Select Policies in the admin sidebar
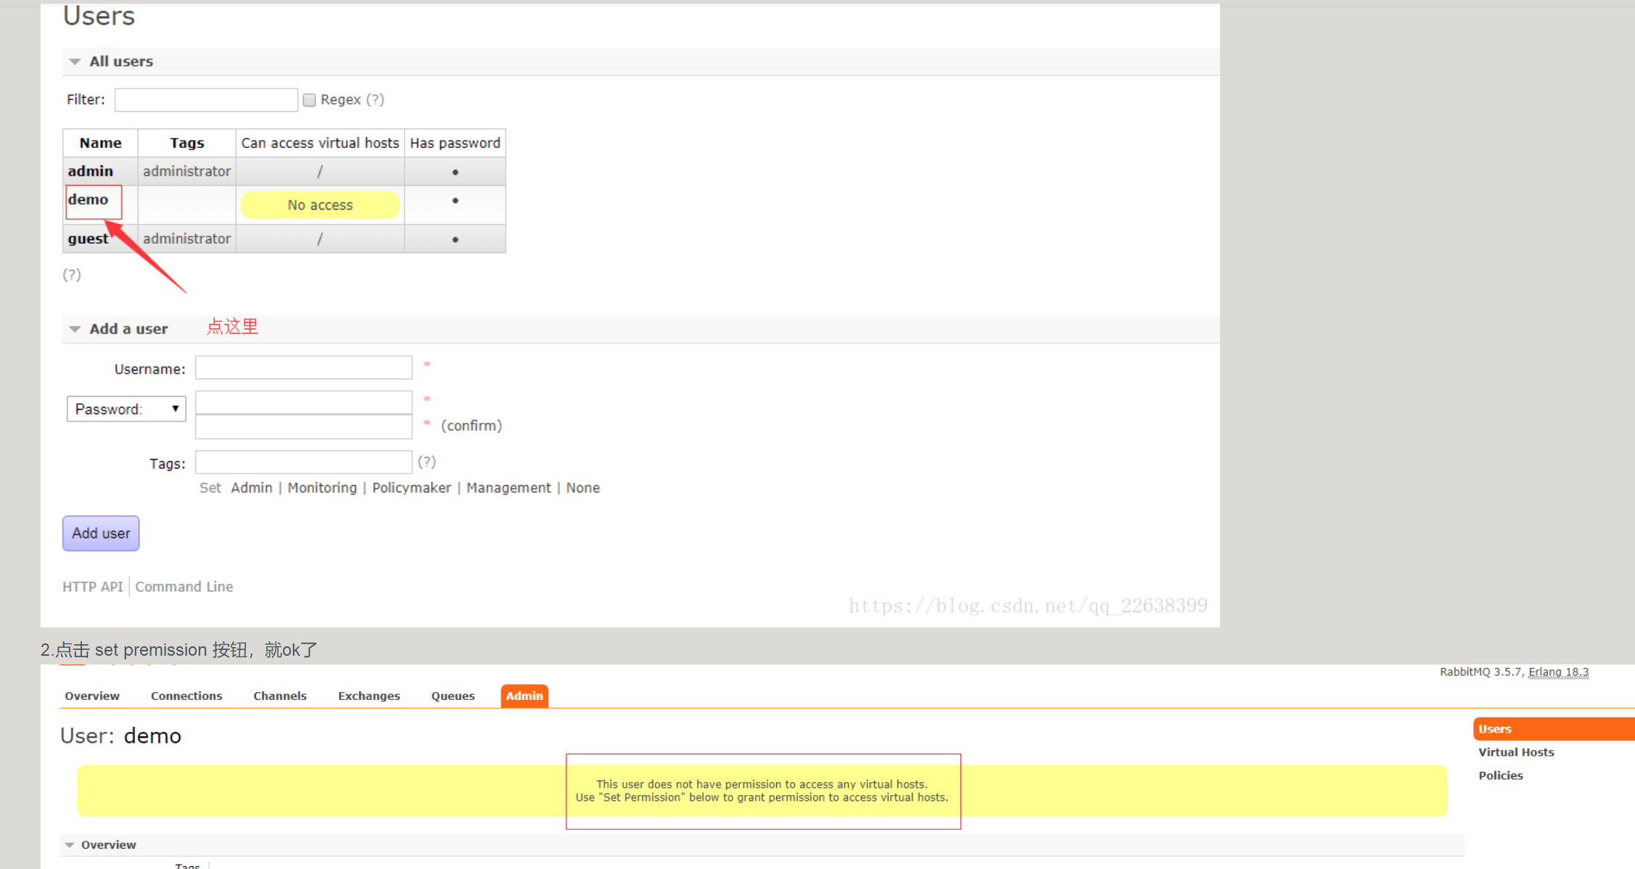 (x=1501, y=775)
